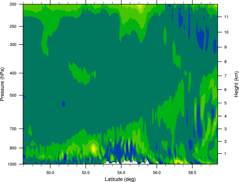Click the 58.0 latitude tick label
Screen dimensions: 239x182
click(x=192, y=173)
